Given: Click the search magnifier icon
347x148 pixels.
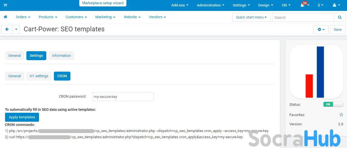Looking at the screenshot, I should coord(340,17).
